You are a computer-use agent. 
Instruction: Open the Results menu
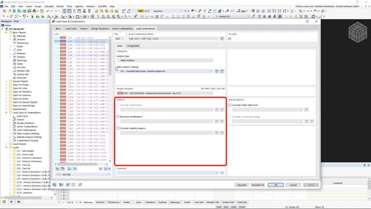(60, 6)
